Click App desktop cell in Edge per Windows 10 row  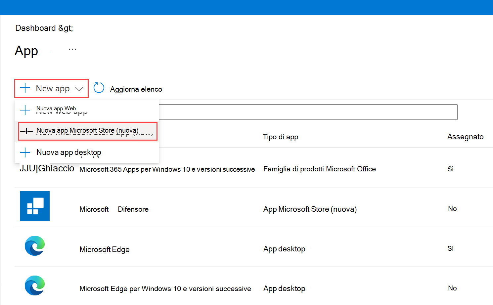pos(284,289)
